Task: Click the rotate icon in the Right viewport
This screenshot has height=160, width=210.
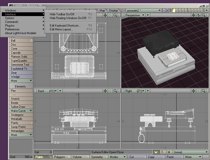Action: [199, 91]
